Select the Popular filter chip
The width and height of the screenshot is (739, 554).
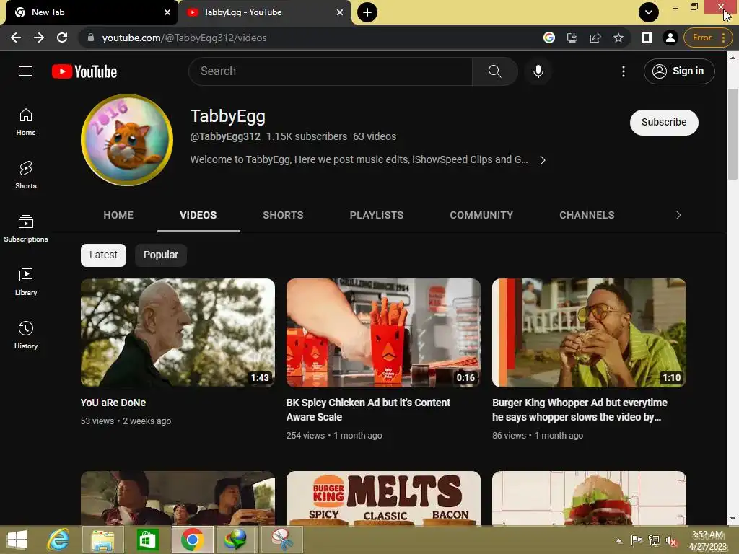(161, 255)
